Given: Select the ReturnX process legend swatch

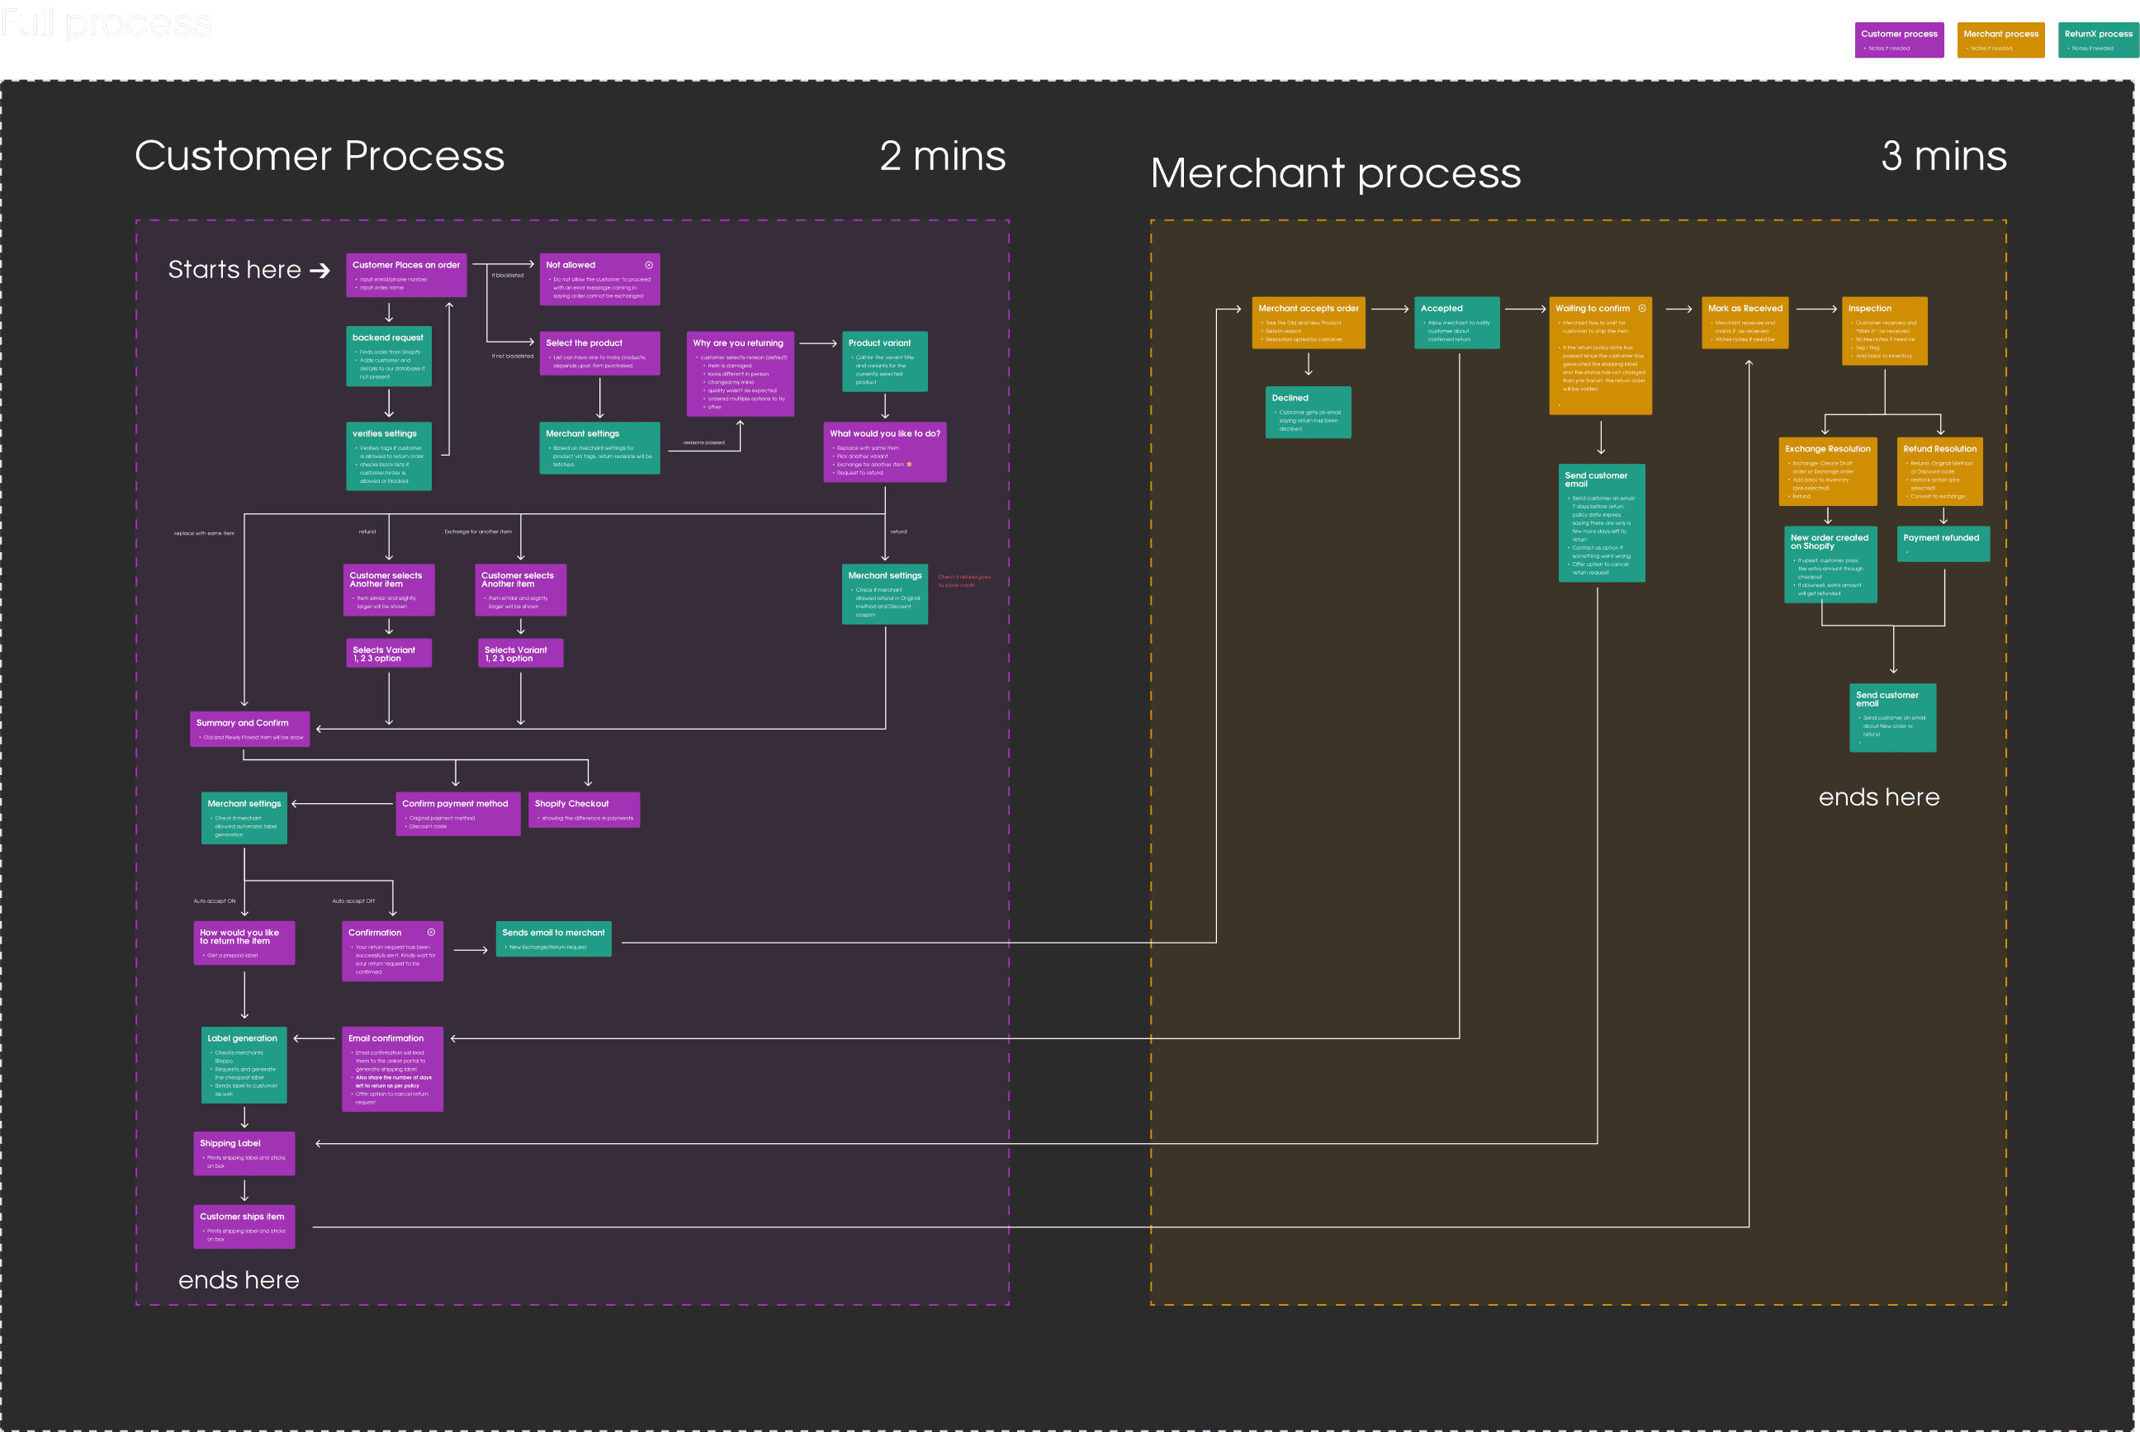Looking at the screenshot, I should click(x=2098, y=40).
